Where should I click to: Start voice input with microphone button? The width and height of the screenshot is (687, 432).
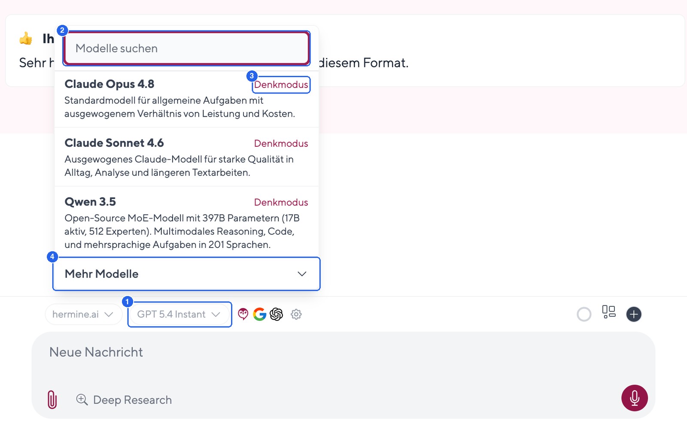[x=635, y=398]
